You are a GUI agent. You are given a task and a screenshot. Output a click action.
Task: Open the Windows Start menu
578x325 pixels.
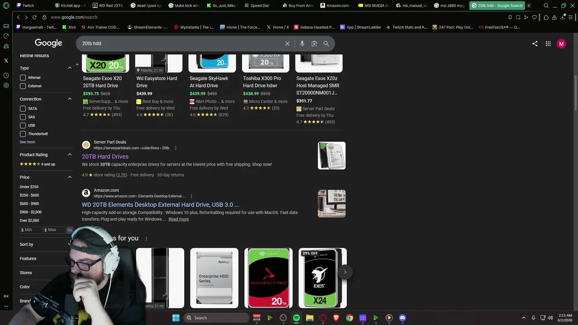pos(176,318)
